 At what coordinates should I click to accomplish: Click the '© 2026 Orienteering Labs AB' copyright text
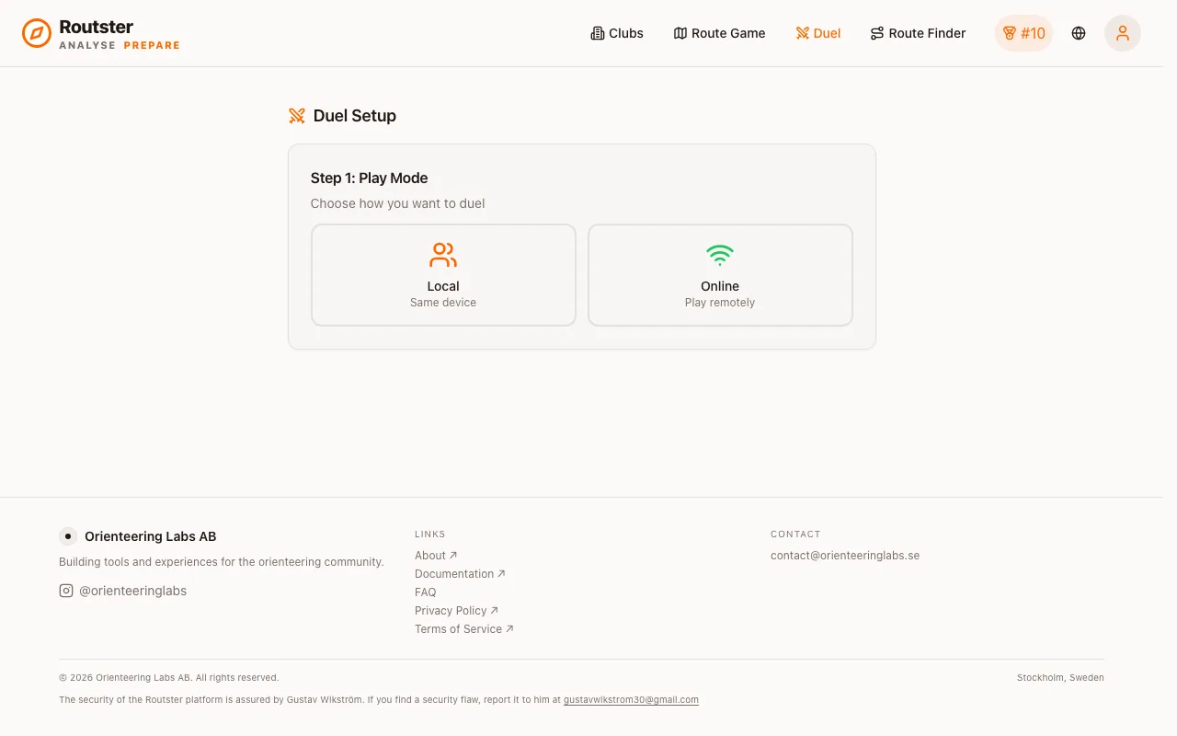[169, 678]
